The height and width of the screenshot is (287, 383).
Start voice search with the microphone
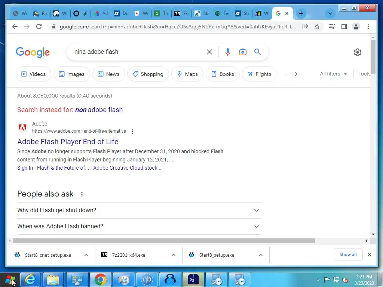(x=228, y=52)
